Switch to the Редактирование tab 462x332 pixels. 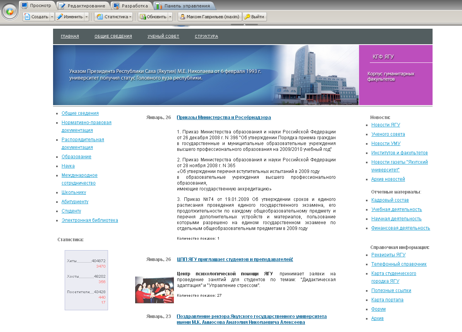[x=83, y=5]
